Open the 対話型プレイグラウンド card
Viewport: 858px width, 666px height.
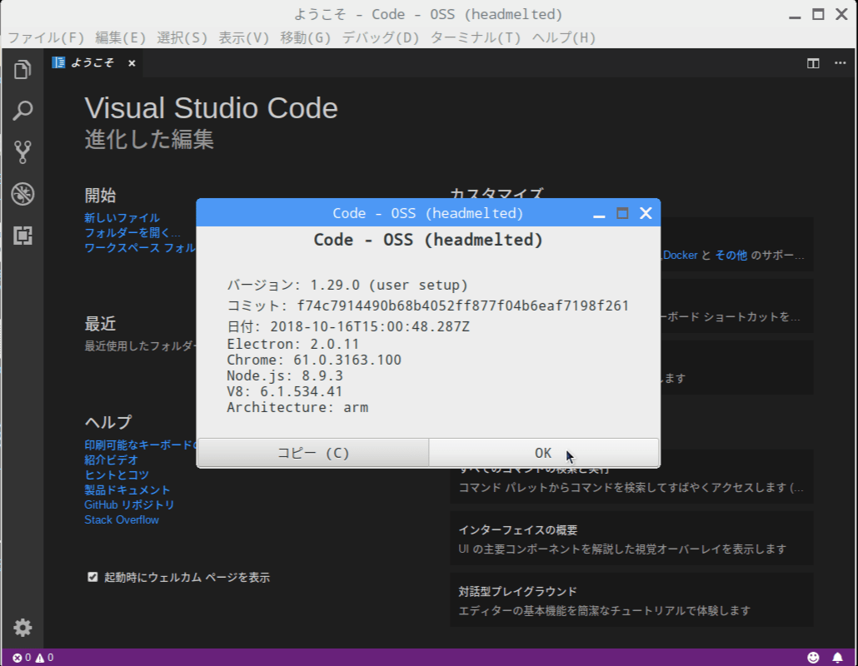[x=631, y=600]
